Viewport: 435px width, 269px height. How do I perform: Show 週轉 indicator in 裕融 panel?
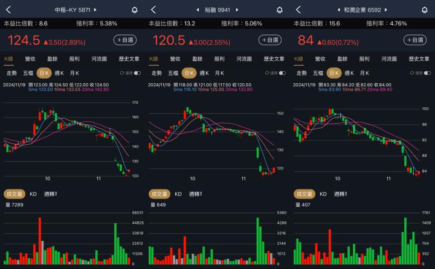[196, 194]
